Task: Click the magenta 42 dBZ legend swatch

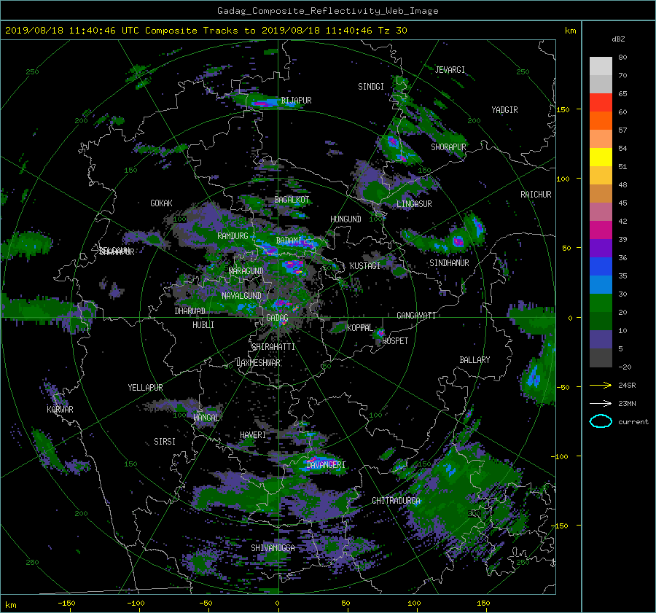Action: pos(601,230)
